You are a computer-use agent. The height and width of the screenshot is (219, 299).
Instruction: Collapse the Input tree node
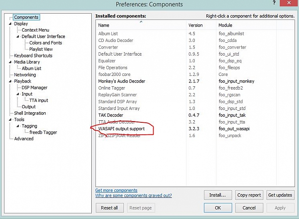(18, 94)
